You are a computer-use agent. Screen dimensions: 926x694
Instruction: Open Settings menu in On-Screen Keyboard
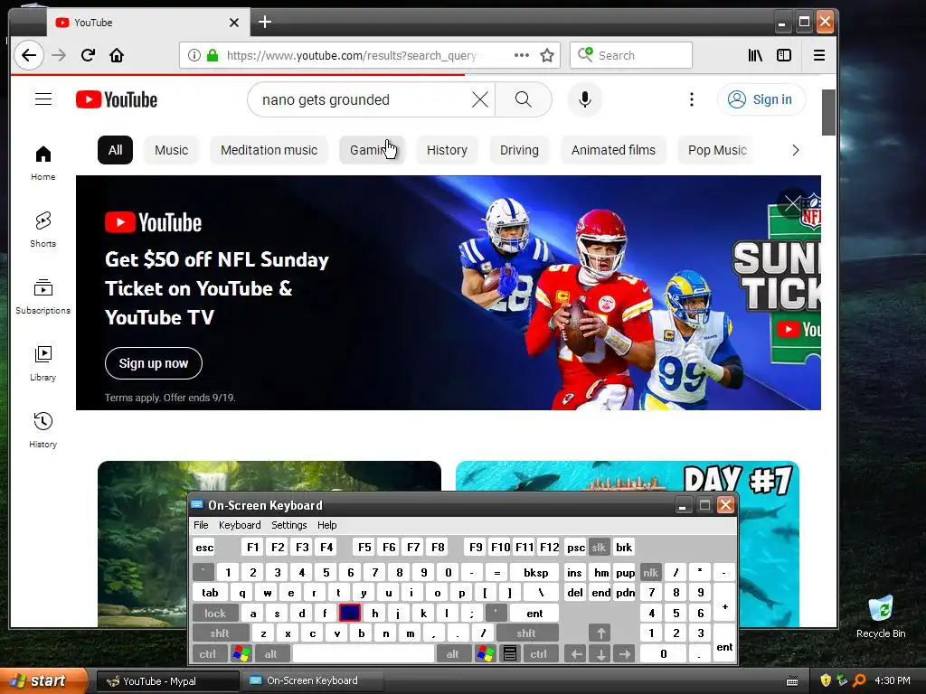point(289,525)
